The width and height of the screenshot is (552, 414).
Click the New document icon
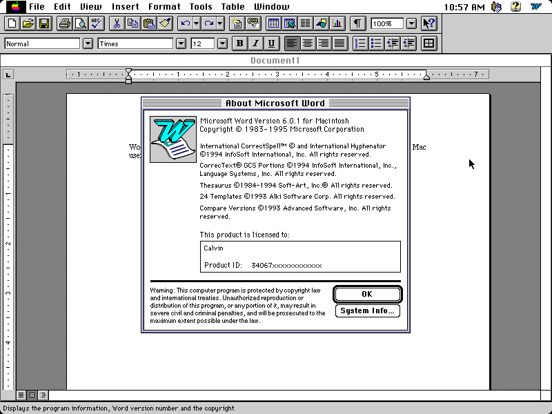12,23
